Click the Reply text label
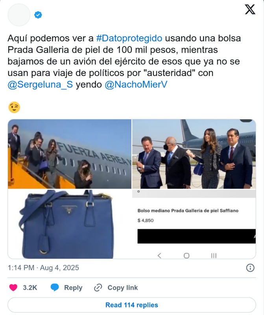 point(73,287)
